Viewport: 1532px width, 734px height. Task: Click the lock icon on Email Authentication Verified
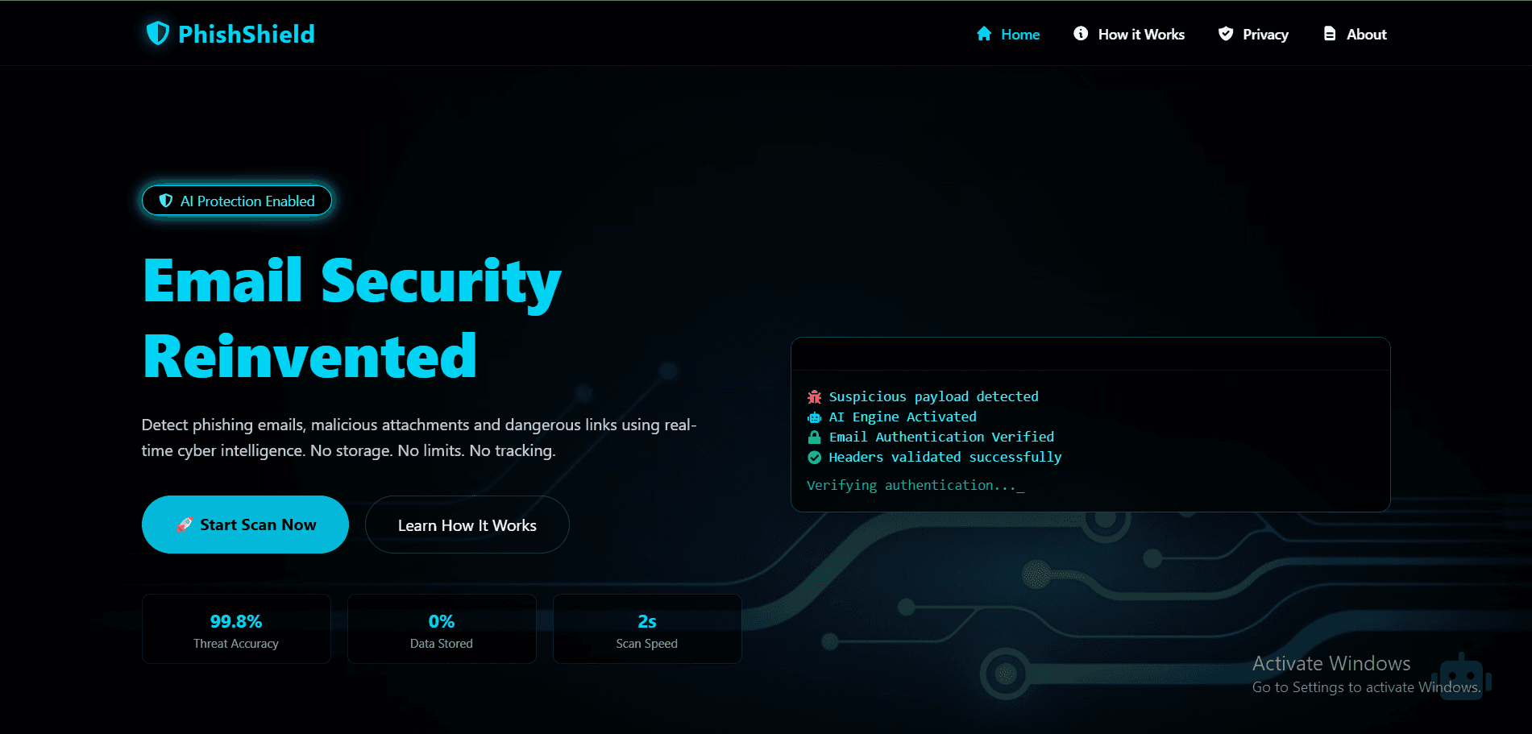pos(814,437)
